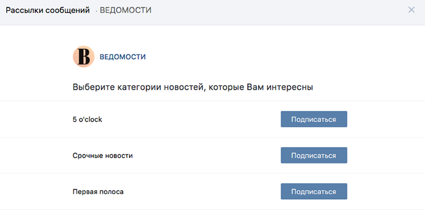Select the 5 o'clock category label
425x214 pixels.
click(88, 119)
